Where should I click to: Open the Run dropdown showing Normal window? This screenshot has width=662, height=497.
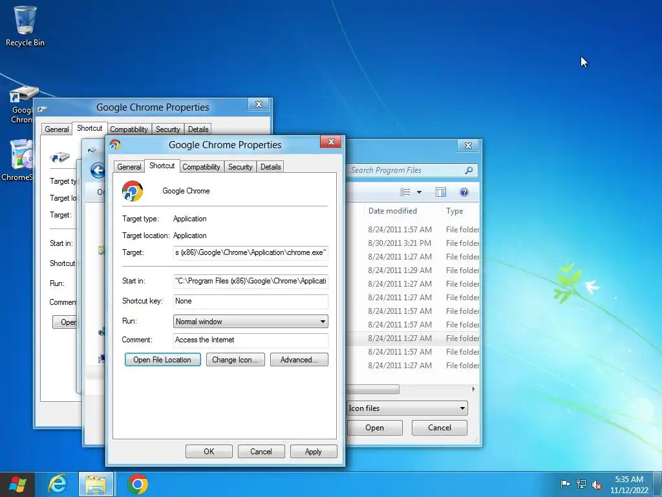(251, 321)
